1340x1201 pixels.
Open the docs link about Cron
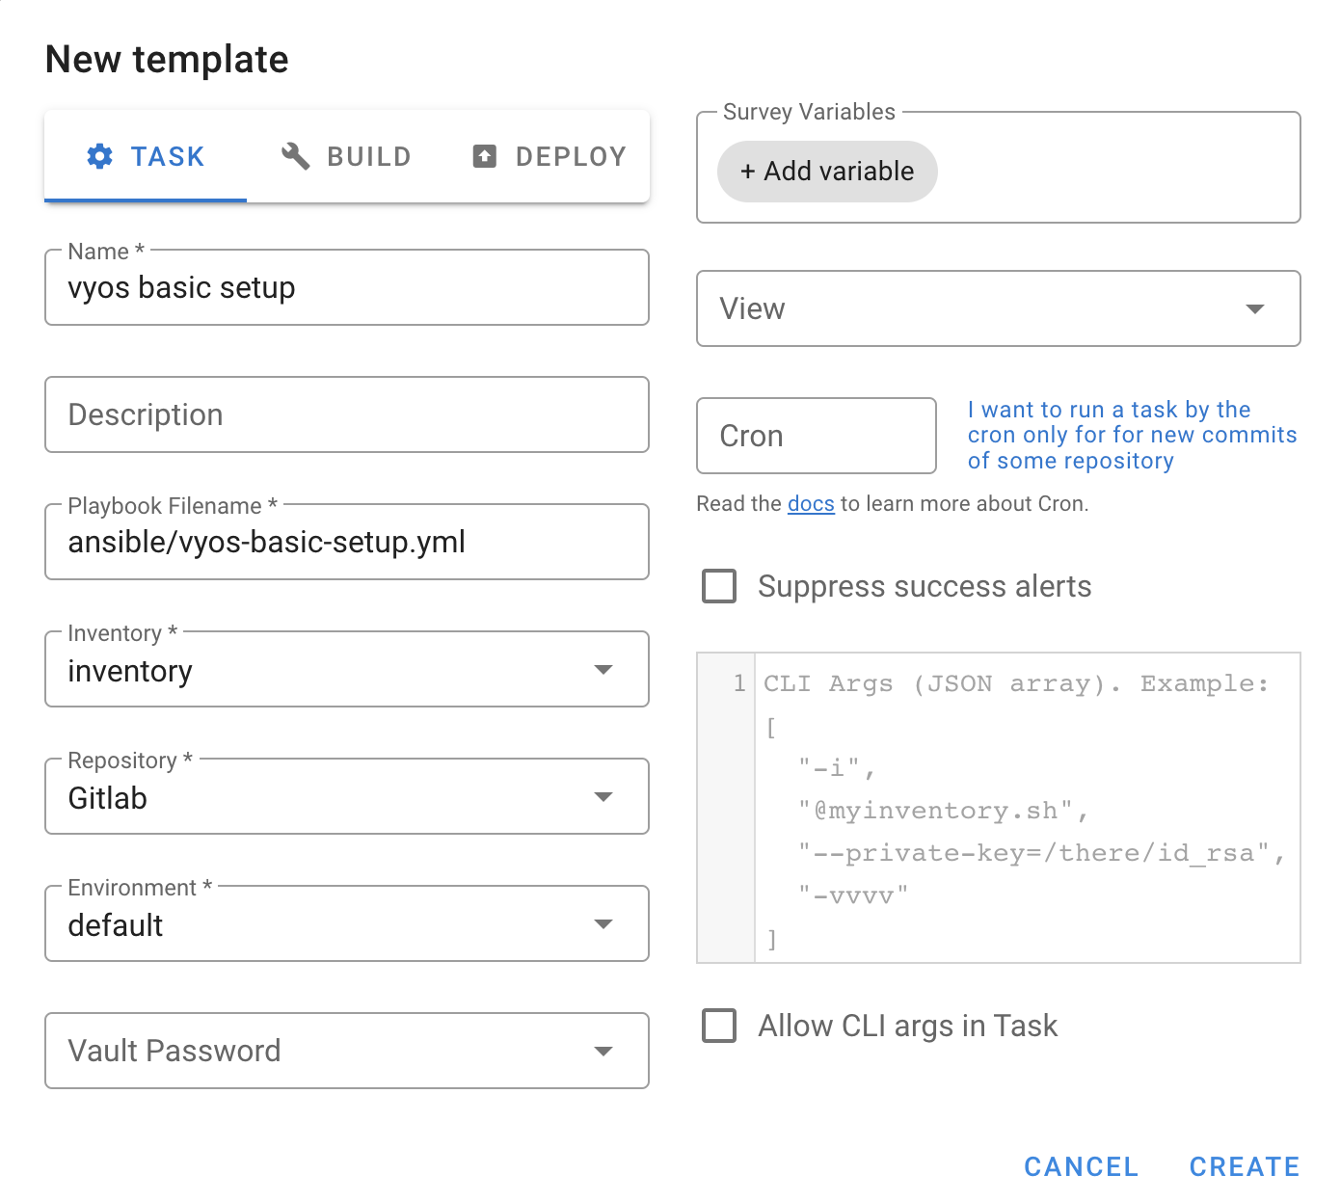point(811,504)
